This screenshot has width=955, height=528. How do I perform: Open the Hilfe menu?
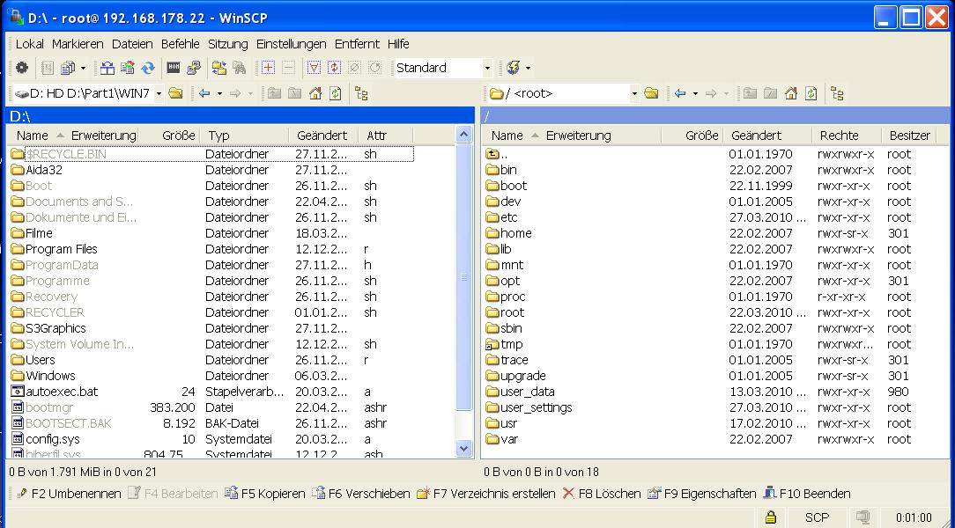398,44
